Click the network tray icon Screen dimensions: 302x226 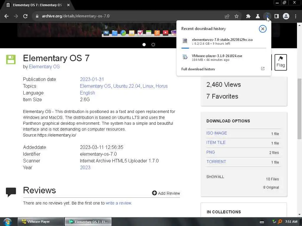click(x=274, y=222)
